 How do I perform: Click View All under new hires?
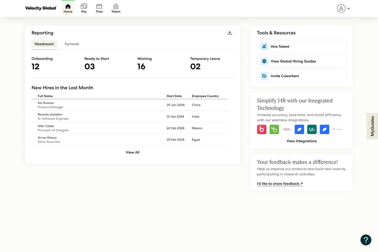(x=133, y=152)
